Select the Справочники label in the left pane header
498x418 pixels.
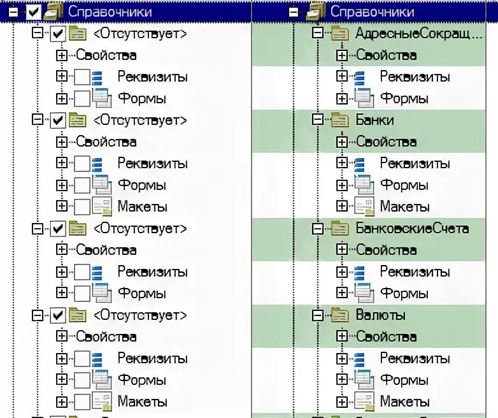110,11
